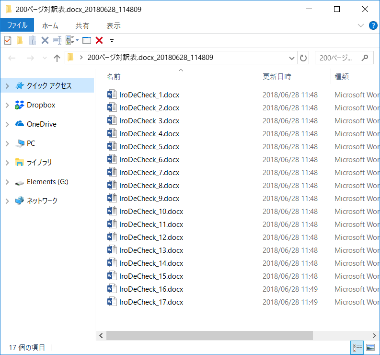This screenshot has width=380, height=355.
Task: Switch to the 表示 ribbon tab
Action: pos(113,25)
